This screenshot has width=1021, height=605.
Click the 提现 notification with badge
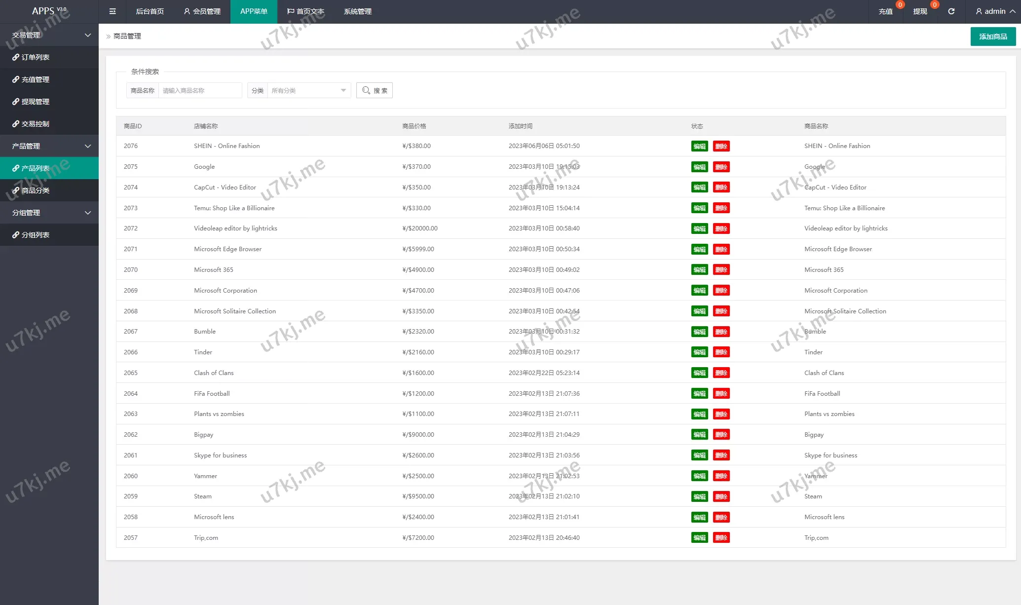pyautogui.click(x=920, y=11)
